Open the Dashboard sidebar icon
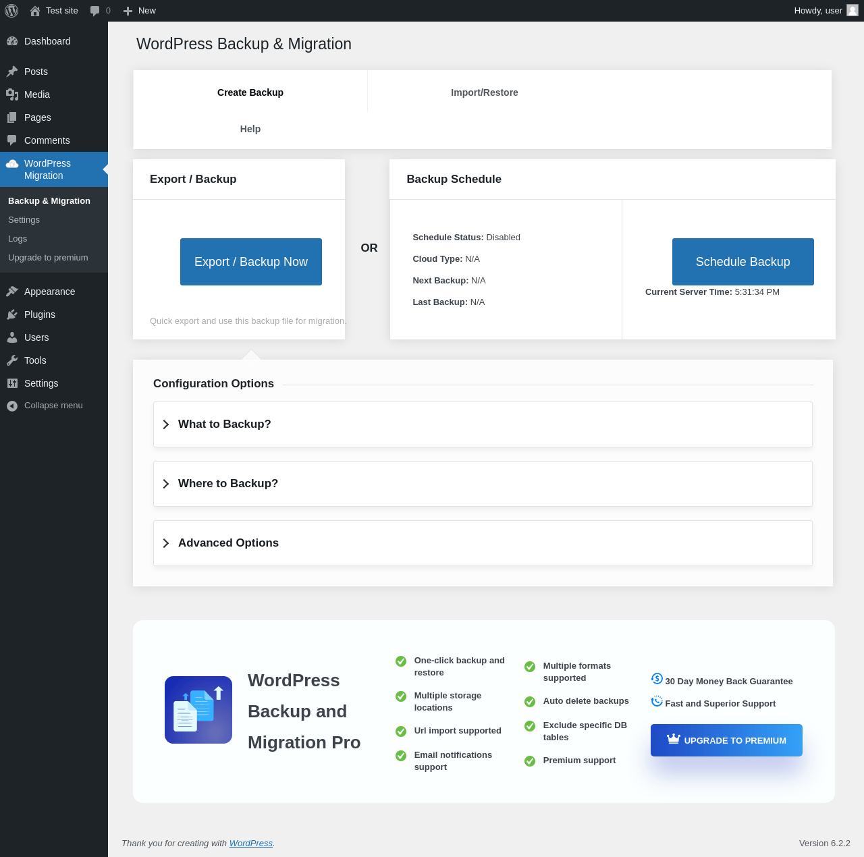 [12, 41]
